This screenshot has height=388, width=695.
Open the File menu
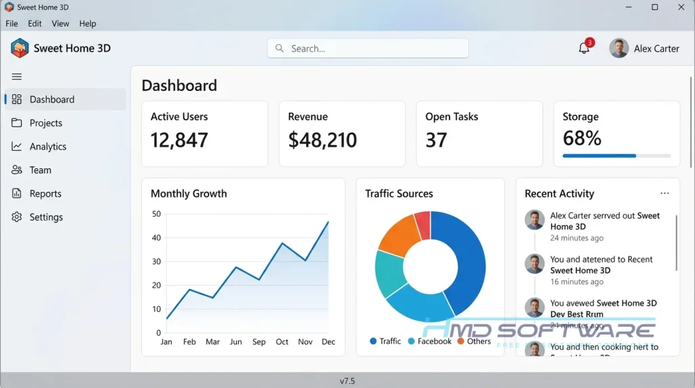(12, 24)
